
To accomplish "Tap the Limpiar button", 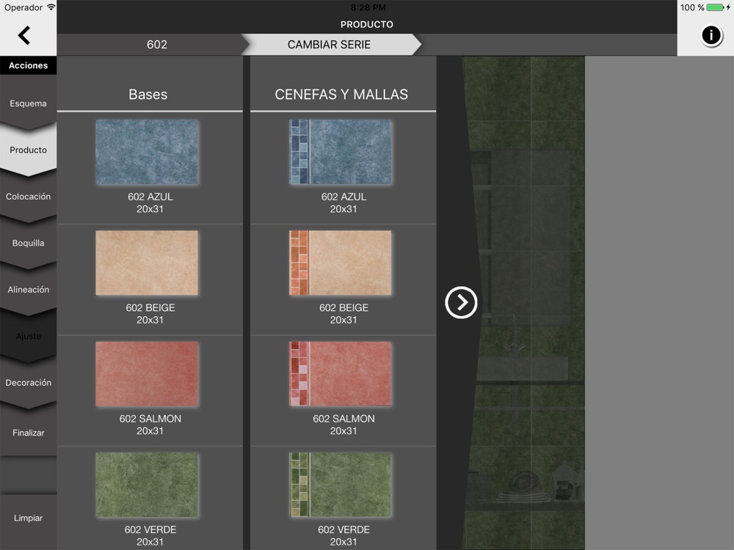I will (x=28, y=518).
